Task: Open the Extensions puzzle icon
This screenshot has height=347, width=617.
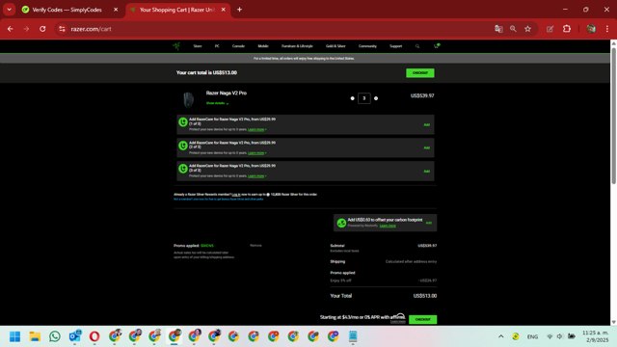Action: coord(567,29)
